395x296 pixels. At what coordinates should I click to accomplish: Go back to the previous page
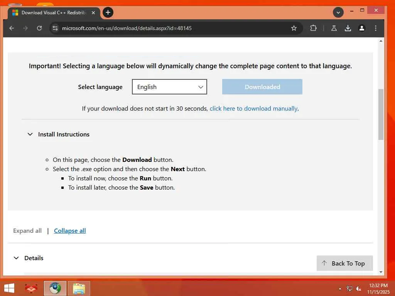(12, 28)
